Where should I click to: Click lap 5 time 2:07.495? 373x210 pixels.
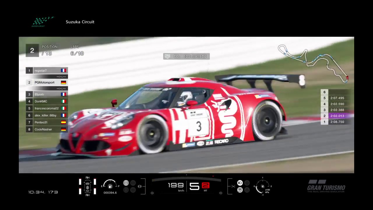click(337, 98)
